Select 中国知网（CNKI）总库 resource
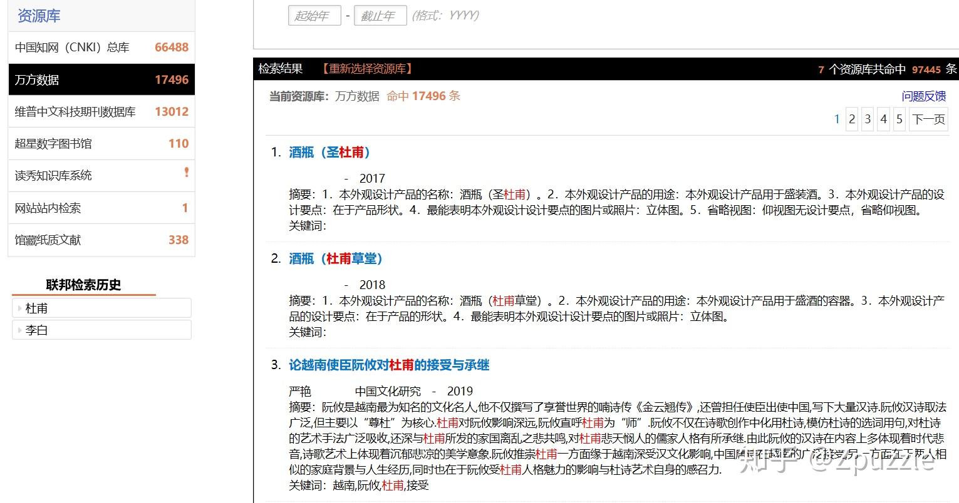Viewport: 959px width, 503px height. tap(101, 48)
